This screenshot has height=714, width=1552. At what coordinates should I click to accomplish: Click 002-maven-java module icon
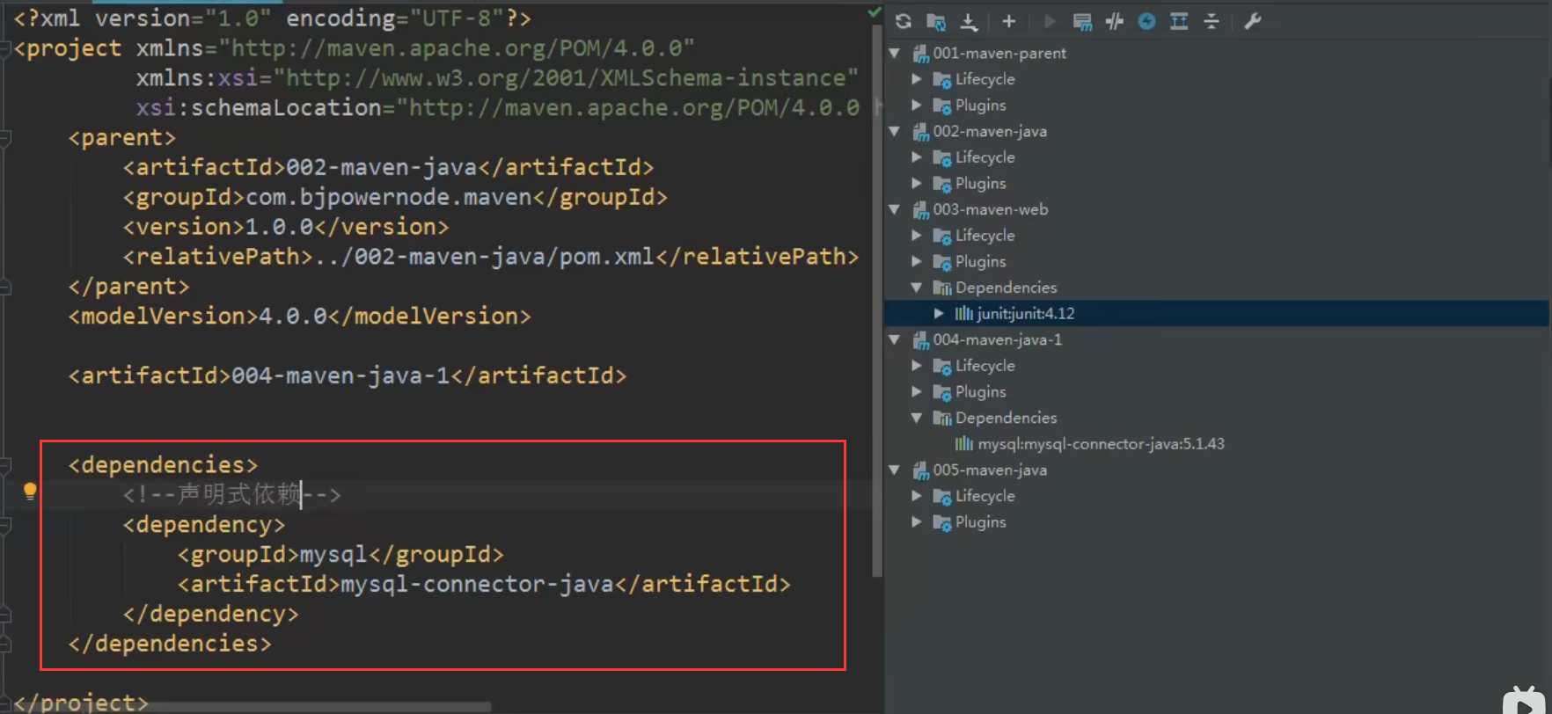[x=920, y=132]
